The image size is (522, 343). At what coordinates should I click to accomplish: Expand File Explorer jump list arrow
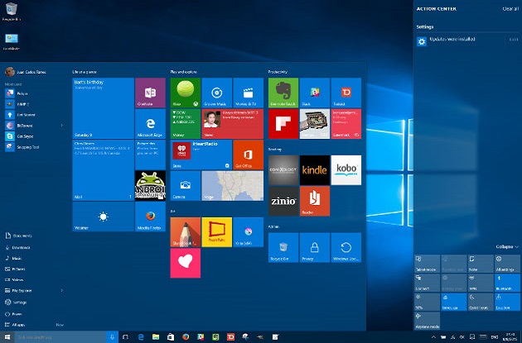pyautogui.click(x=62, y=291)
